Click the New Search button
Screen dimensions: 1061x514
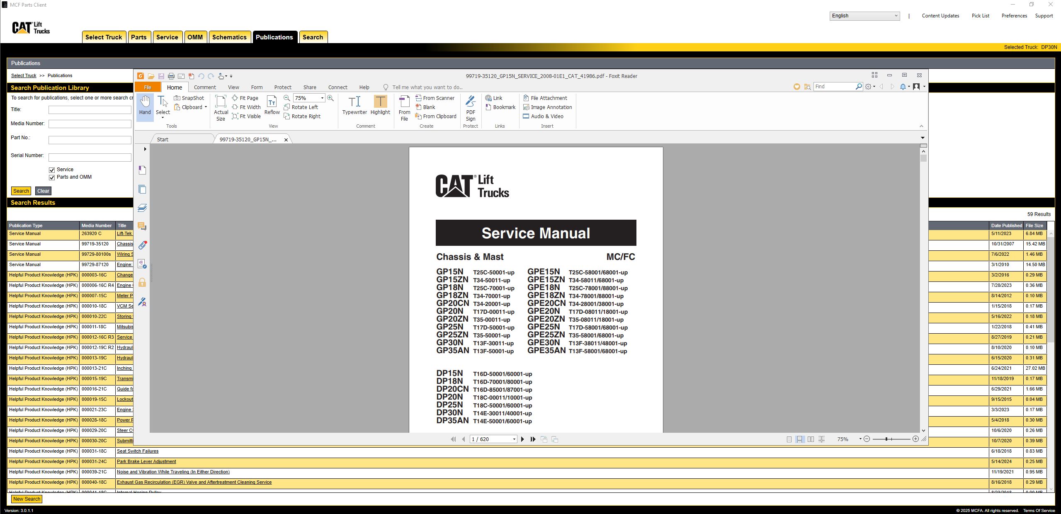point(27,499)
